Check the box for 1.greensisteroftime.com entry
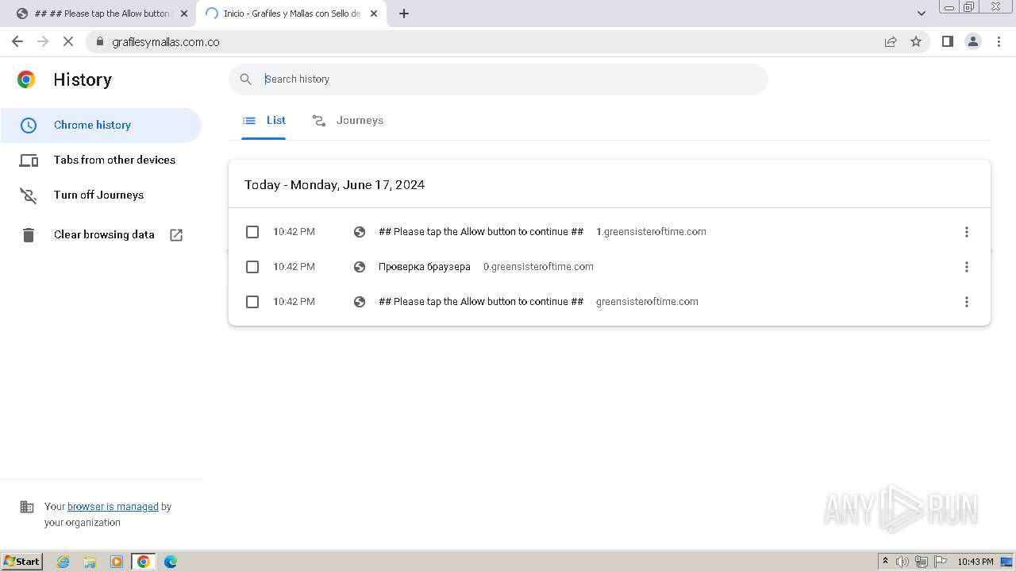1016x572 pixels. [x=252, y=232]
